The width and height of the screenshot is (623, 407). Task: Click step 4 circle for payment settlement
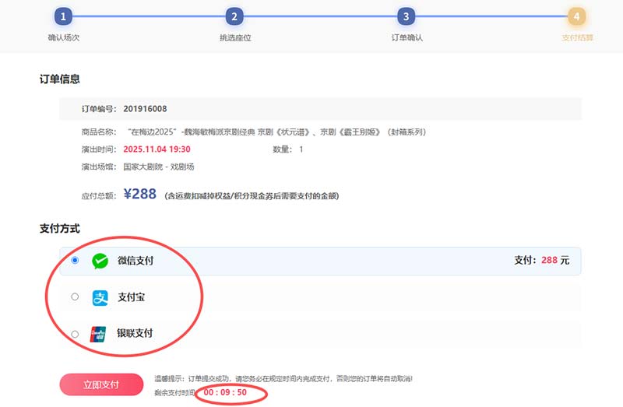point(576,17)
